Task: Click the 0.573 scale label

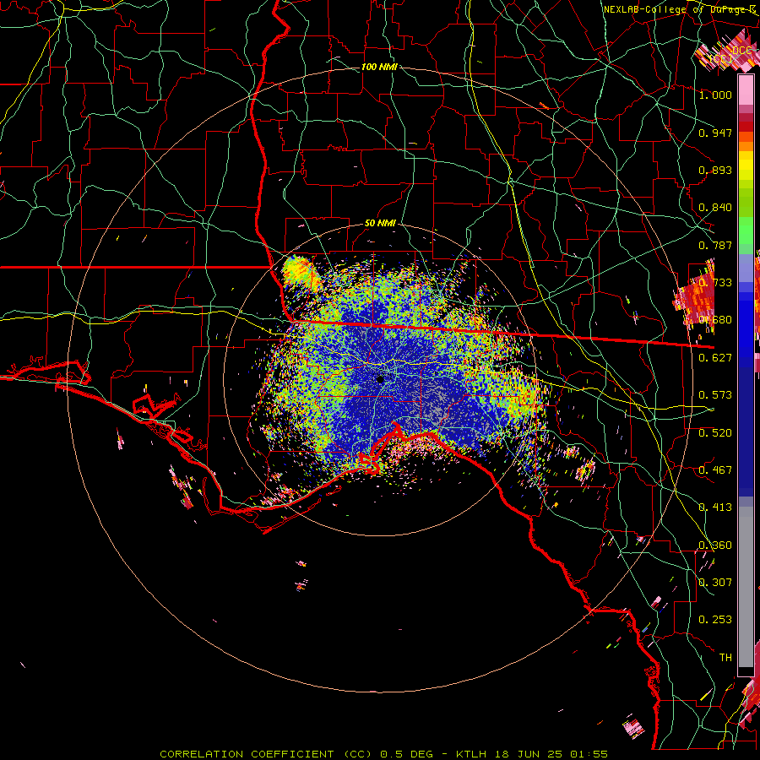Action: click(715, 394)
